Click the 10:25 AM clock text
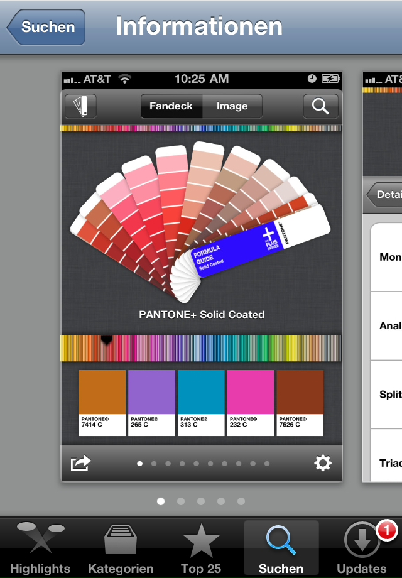The image size is (402, 578). point(202,79)
